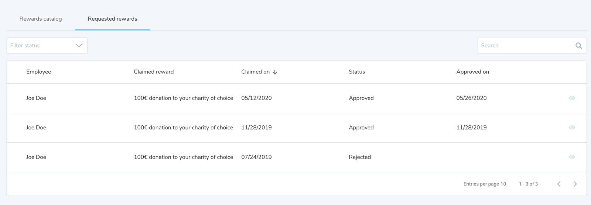This screenshot has height=205, width=591.
Task: Go to the previous page arrow
Action: 559,184
